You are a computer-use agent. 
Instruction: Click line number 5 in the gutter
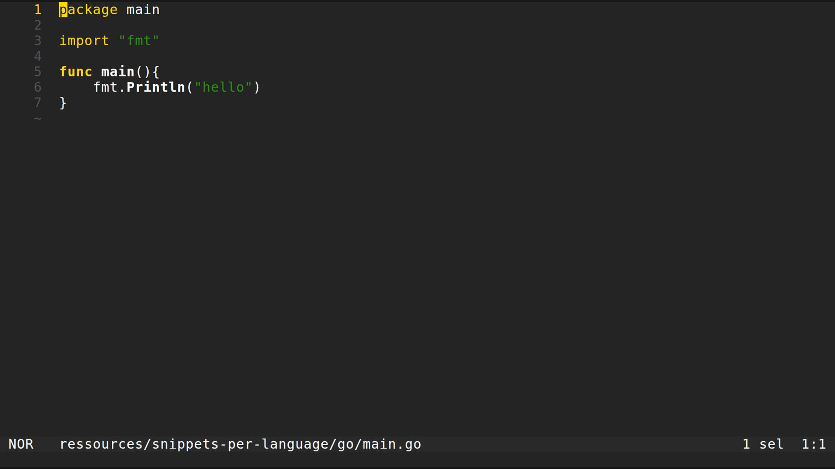(38, 72)
